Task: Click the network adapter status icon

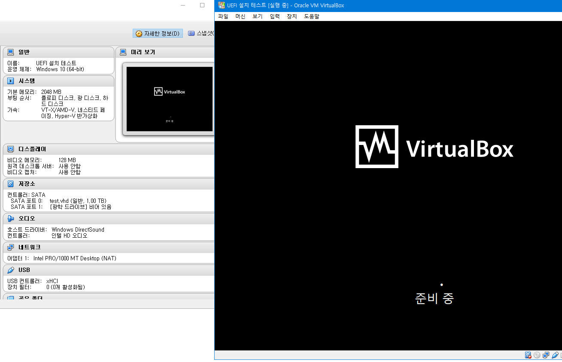Action: coord(546,355)
